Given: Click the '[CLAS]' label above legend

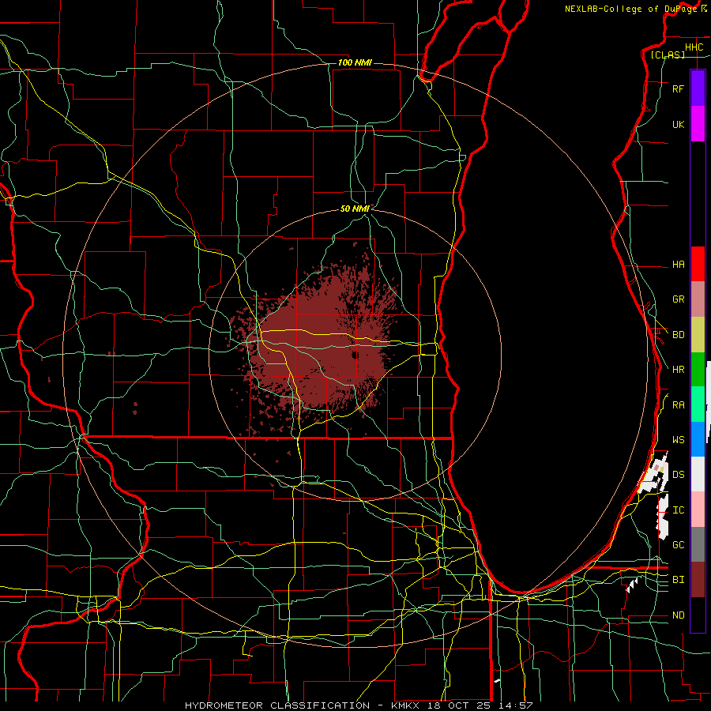Looking at the screenshot, I should click(668, 55).
